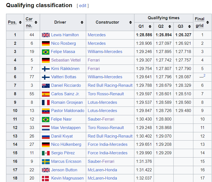This screenshot has height=182, width=212.
Task: Open Force India-Mercedes link in Hülkenberg's row
Action: pos(108,144)
